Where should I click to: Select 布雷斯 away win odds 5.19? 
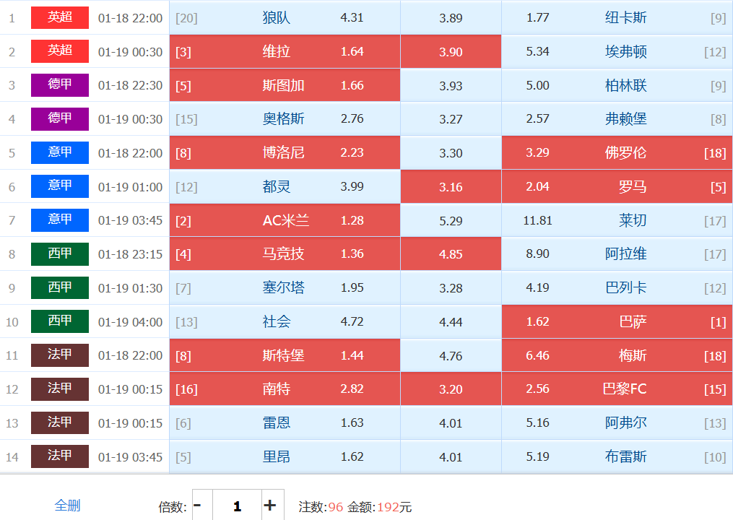pos(617,456)
